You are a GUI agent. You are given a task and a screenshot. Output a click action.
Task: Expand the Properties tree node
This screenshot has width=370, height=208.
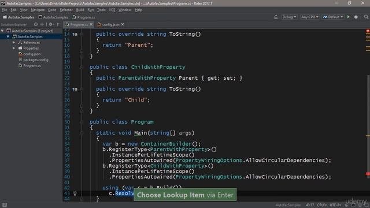(x=14, y=48)
